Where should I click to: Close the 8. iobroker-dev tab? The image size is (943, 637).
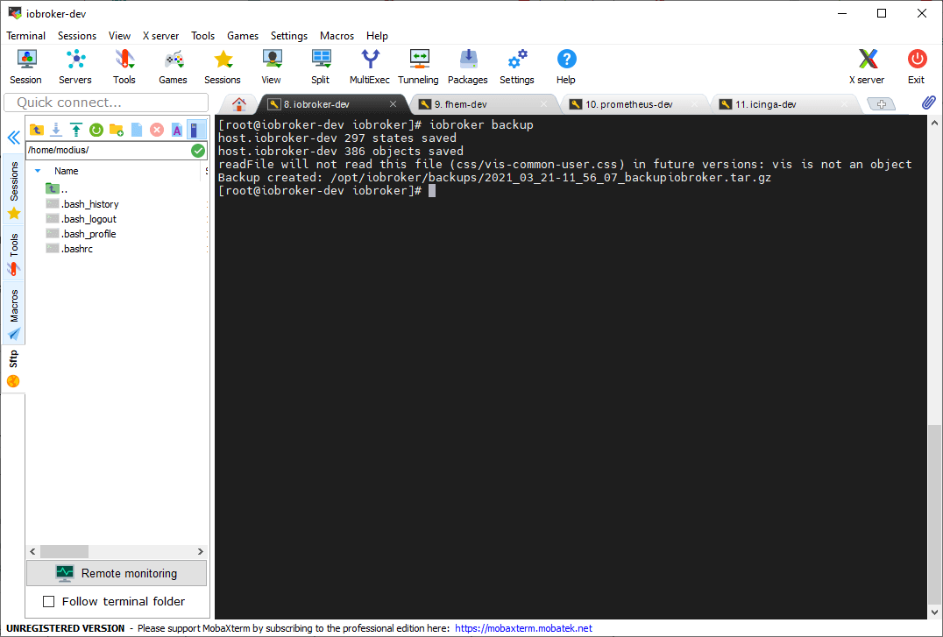tap(393, 104)
